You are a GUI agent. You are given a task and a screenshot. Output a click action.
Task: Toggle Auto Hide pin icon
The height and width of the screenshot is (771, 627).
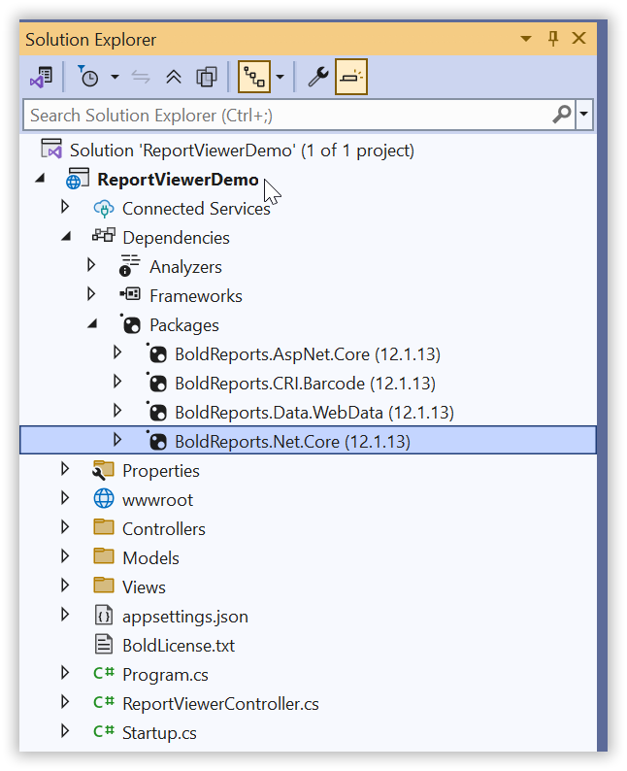coord(553,38)
